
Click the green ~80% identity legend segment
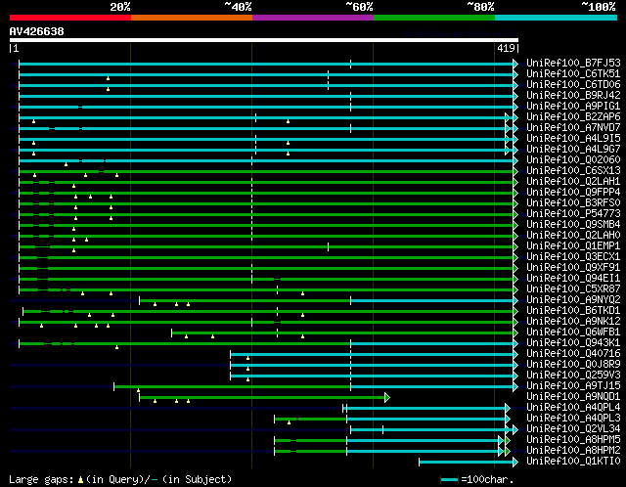click(434, 18)
